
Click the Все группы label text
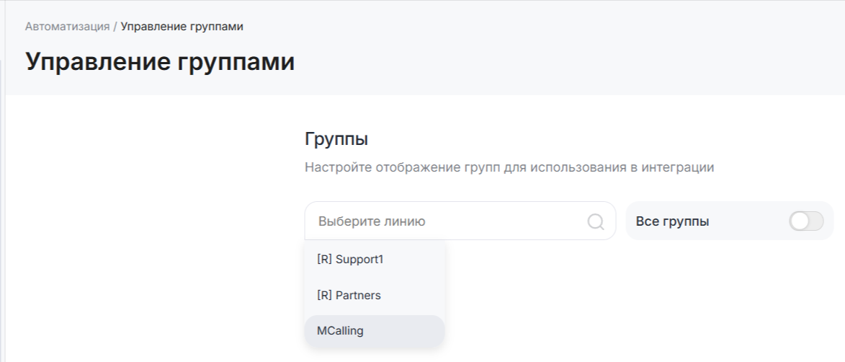click(672, 221)
